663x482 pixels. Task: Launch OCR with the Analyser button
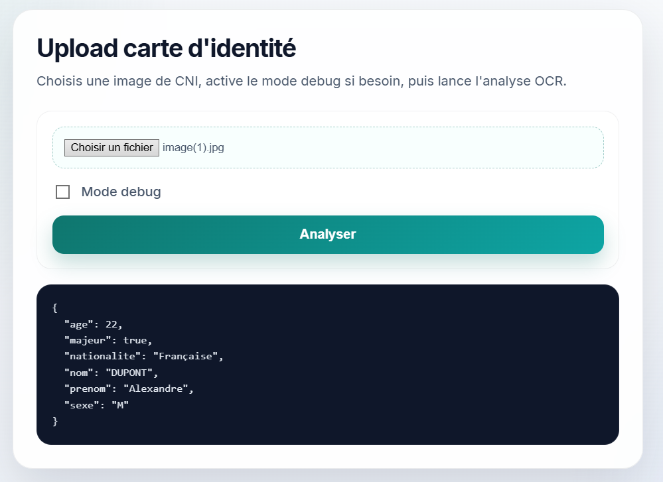click(328, 235)
